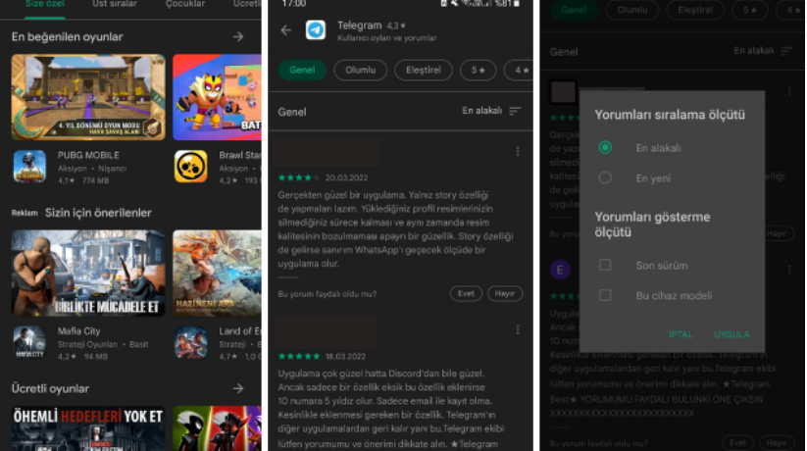Open Brawl Stars banner image
This screenshot has width=807, height=451.
pyautogui.click(x=217, y=97)
